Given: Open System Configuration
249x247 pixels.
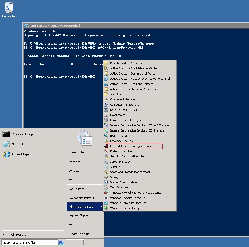Looking at the screenshot, I should 123,182.
